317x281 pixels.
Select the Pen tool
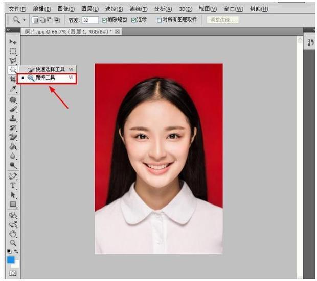13,176
